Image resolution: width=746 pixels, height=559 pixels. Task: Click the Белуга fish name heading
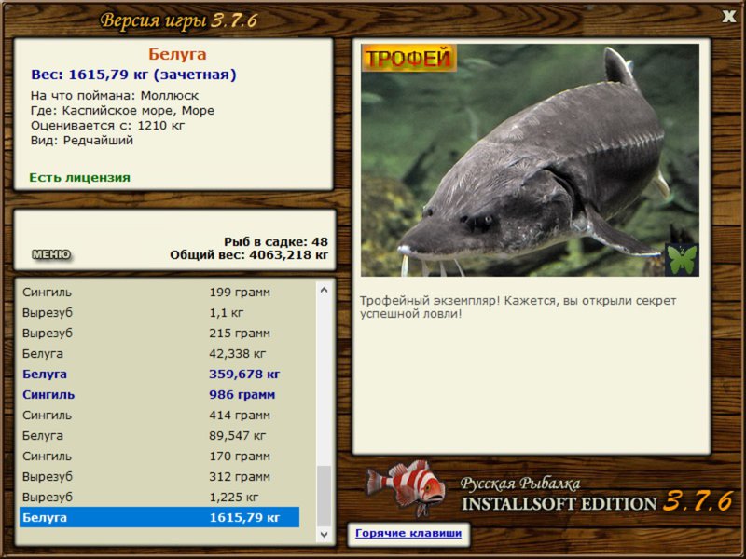(177, 54)
